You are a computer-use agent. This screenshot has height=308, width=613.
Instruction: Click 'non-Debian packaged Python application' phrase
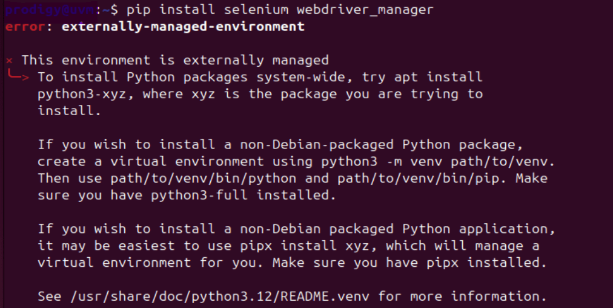point(396,229)
